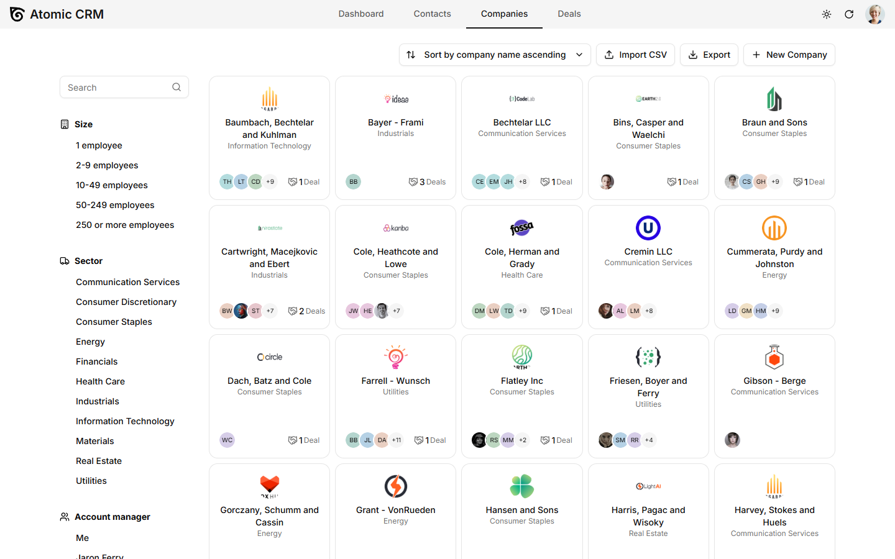
Task: Filter by Communication Services sector
Action: pos(127,282)
